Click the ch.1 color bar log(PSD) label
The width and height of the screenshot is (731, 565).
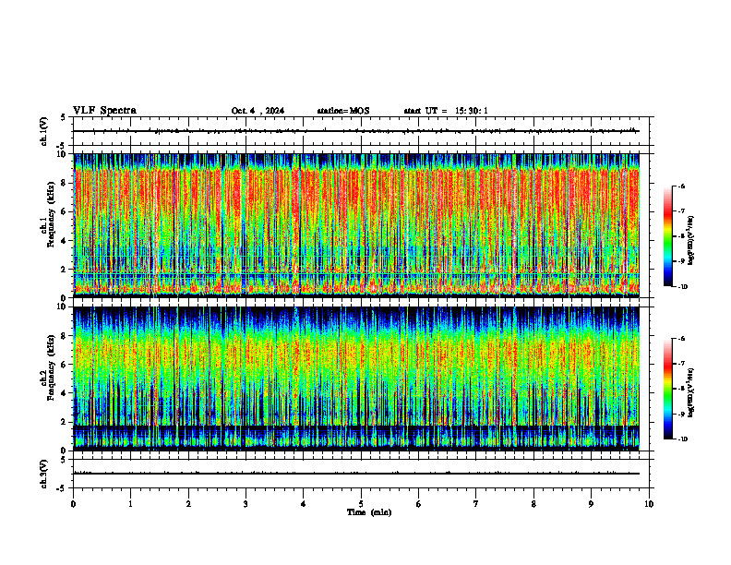[691, 241]
